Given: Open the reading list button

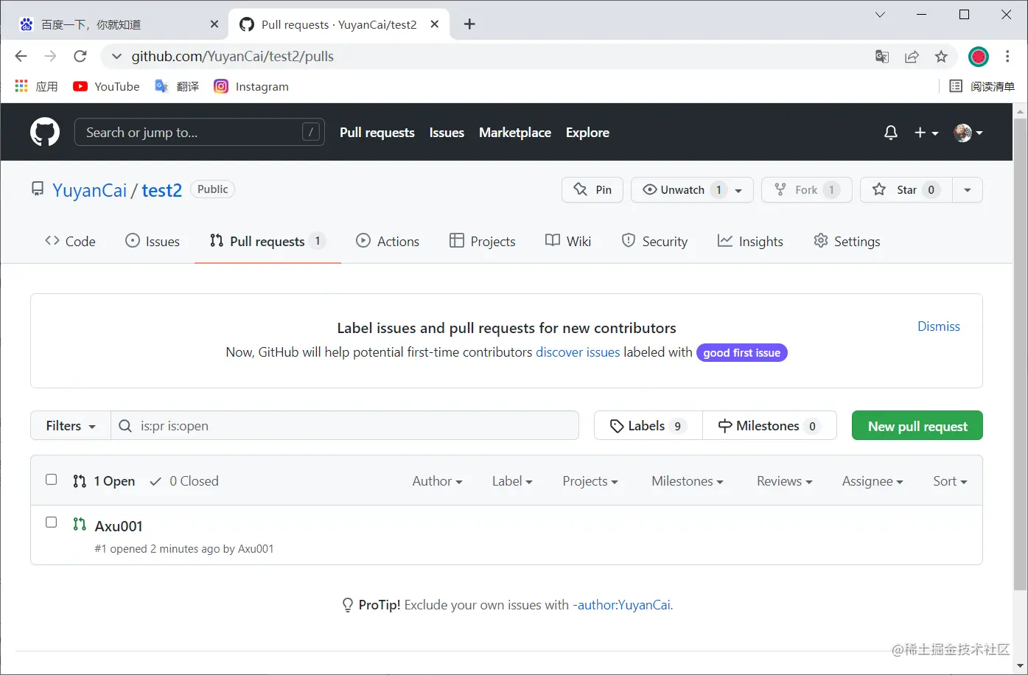Looking at the screenshot, I should (982, 86).
